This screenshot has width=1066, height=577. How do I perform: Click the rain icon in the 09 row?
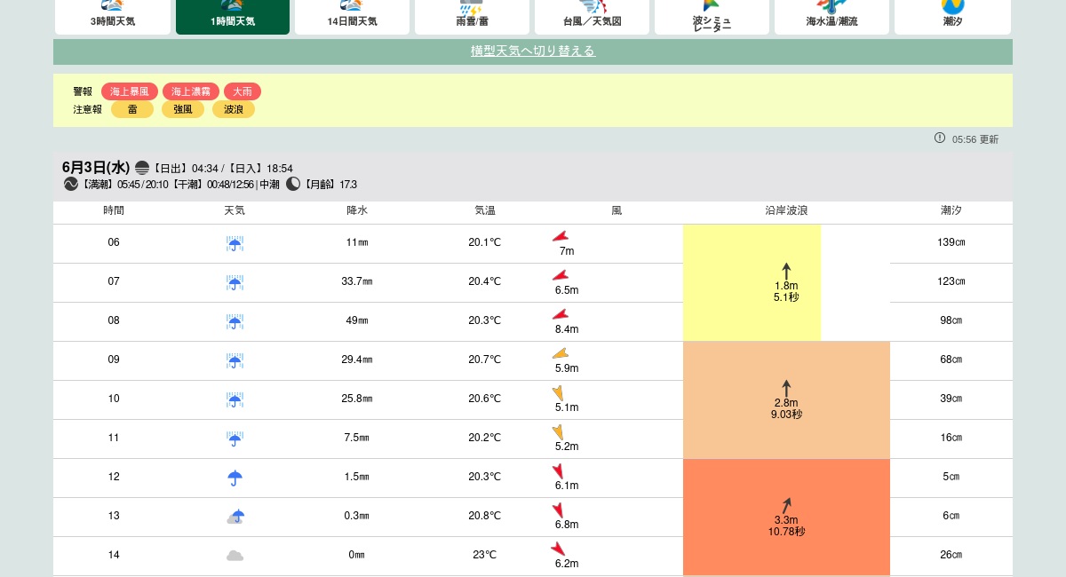click(235, 361)
